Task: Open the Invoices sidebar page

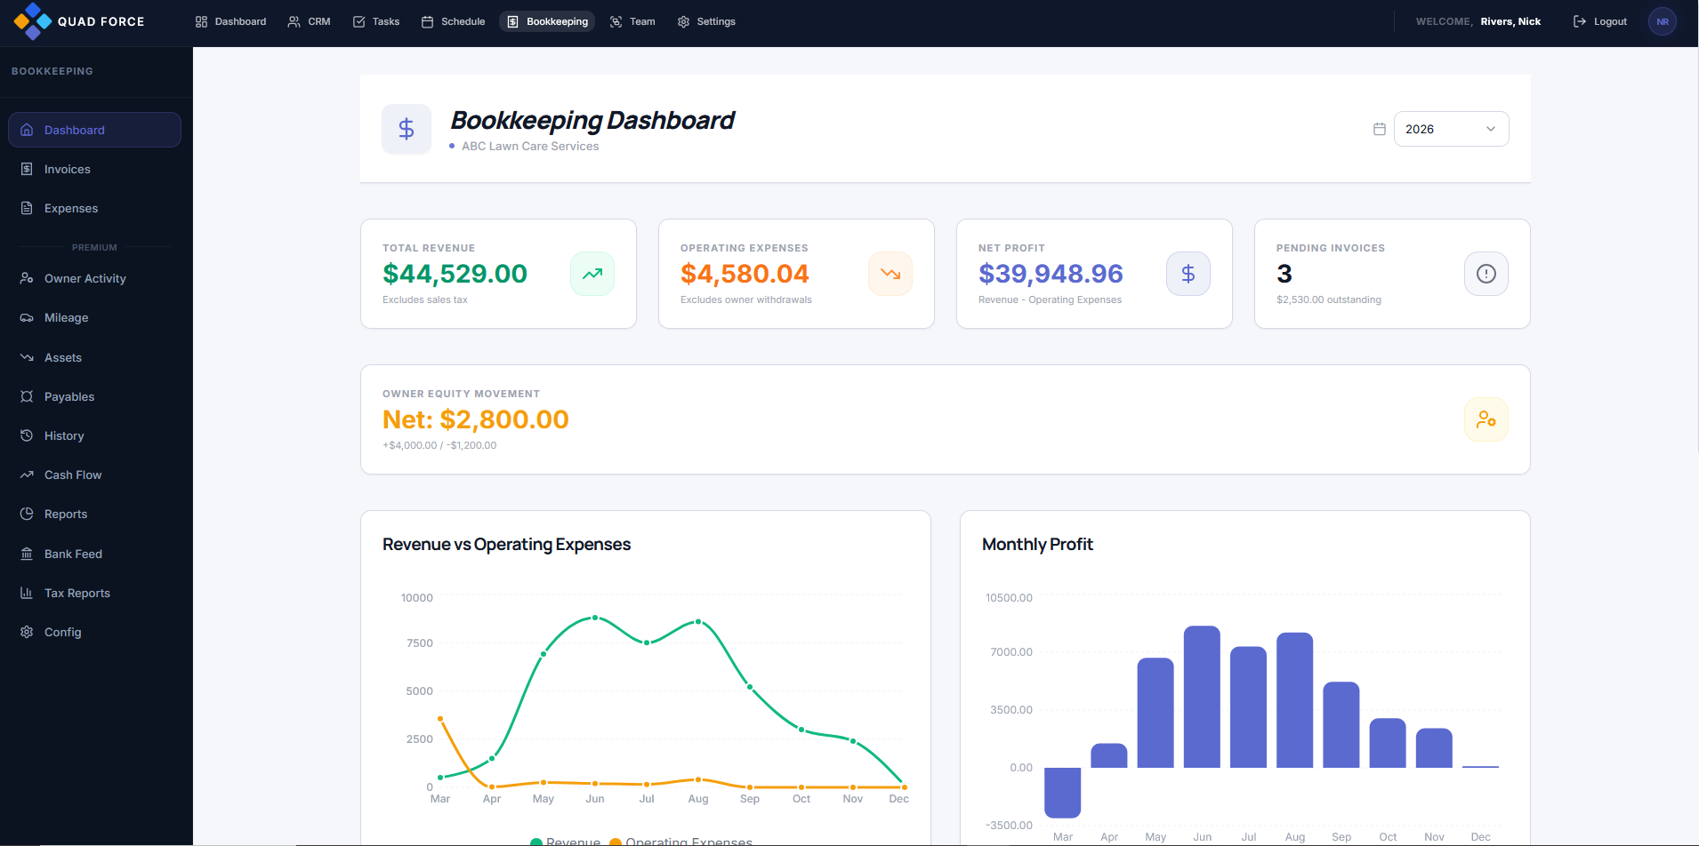Action: [68, 169]
